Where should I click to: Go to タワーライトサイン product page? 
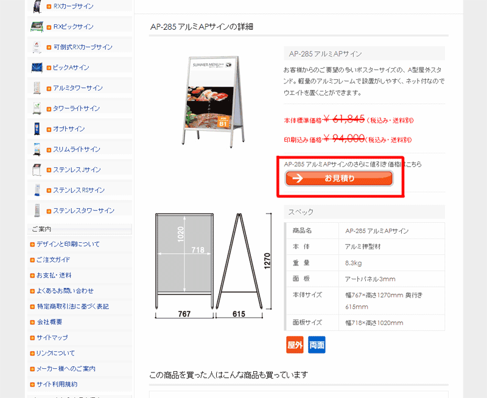tap(77, 108)
